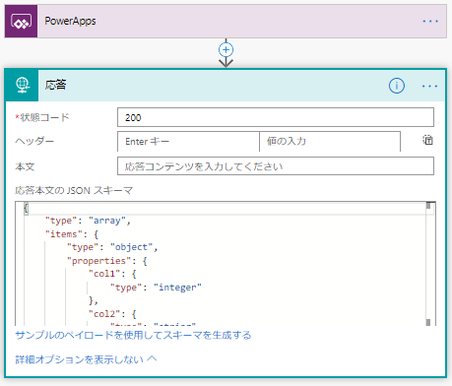Edit the 状態コード field showing 200
Image resolution: width=452 pixels, height=386 pixels.
pyautogui.click(x=276, y=117)
